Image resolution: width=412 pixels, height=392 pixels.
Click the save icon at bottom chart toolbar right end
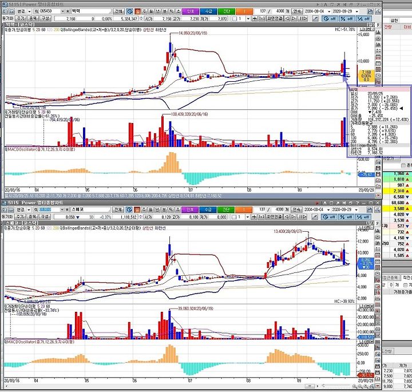point(370,209)
